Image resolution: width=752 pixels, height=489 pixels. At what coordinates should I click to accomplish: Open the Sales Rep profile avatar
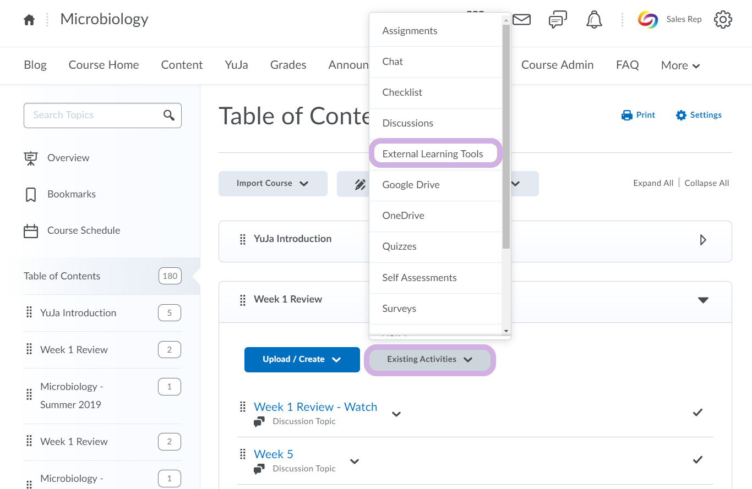(648, 20)
